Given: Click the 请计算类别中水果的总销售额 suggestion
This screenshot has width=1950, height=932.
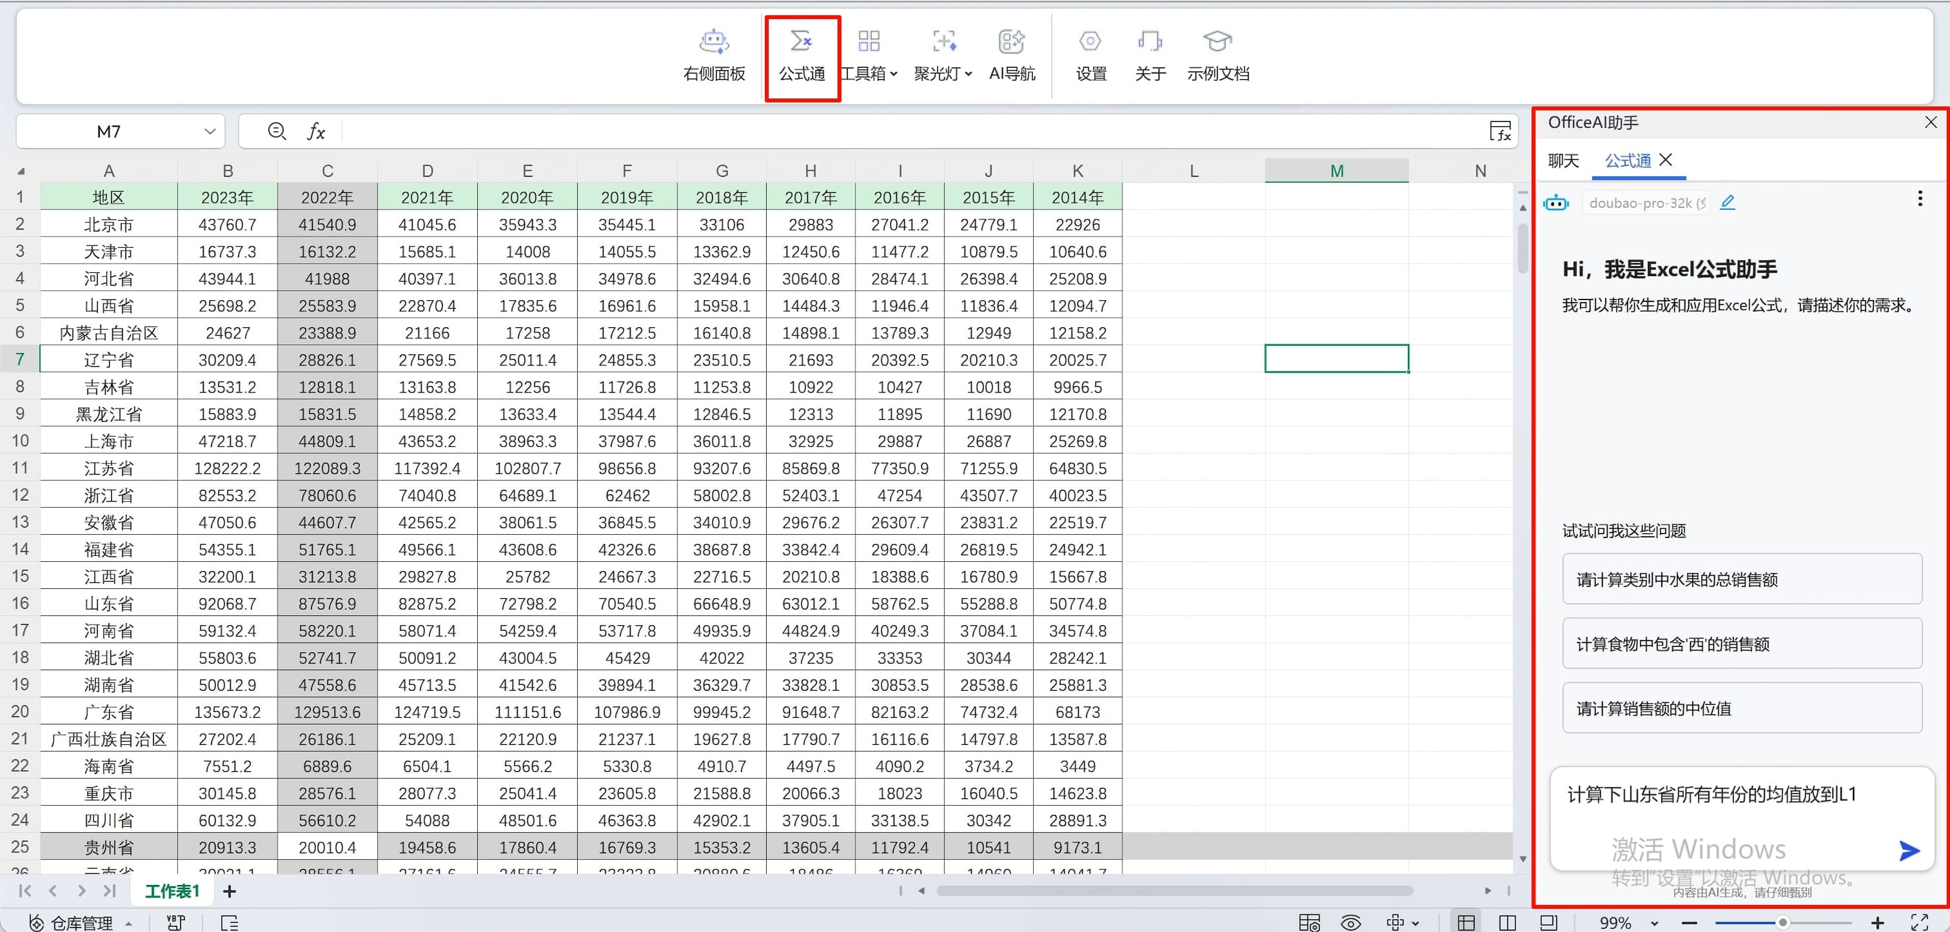Looking at the screenshot, I should 1741,579.
